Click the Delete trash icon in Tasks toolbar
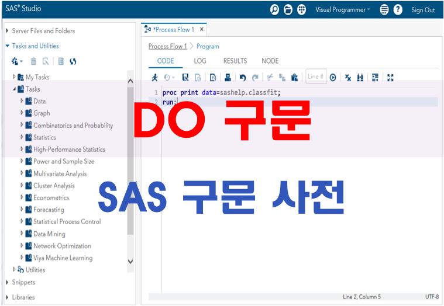This screenshot has height=306, width=444. point(33,61)
